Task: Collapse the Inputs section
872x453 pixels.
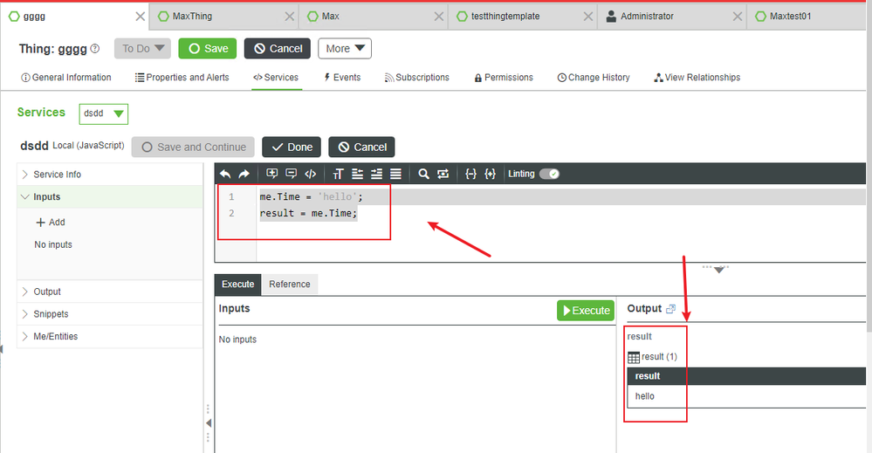Action: (110, 196)
